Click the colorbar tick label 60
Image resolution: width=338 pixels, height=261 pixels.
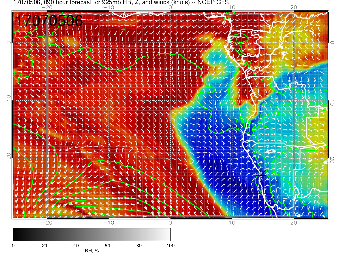tap(107, 246)
